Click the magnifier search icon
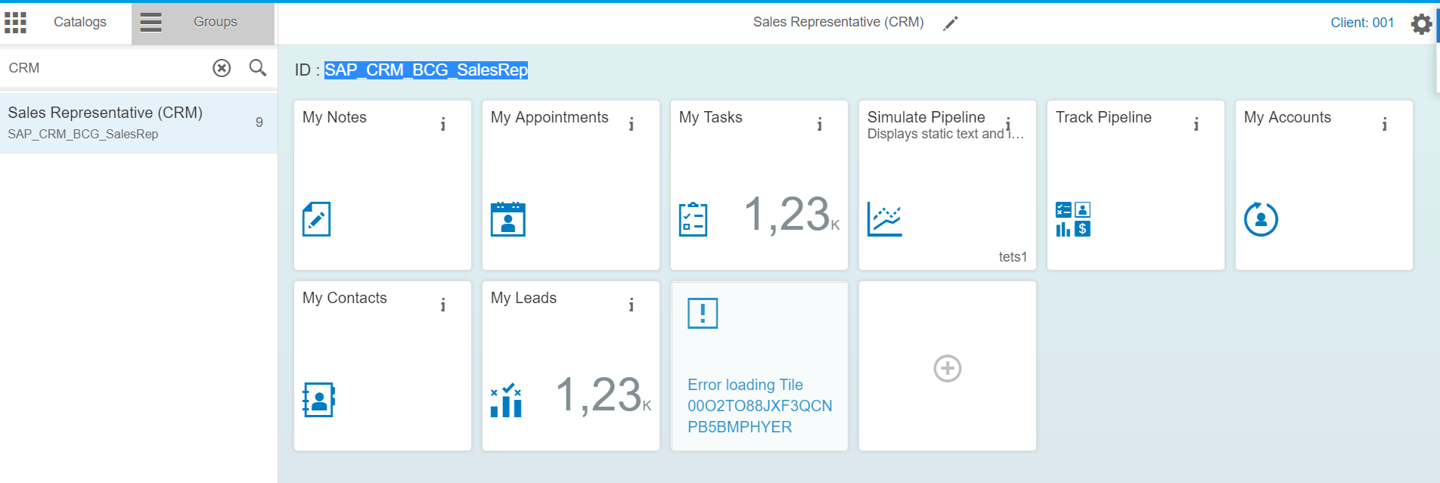 (258, 68)
